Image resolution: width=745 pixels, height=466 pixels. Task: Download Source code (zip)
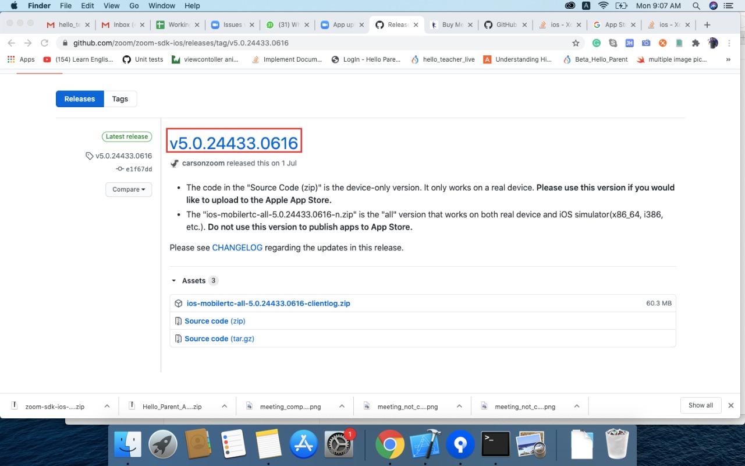[x=215, y=321]
